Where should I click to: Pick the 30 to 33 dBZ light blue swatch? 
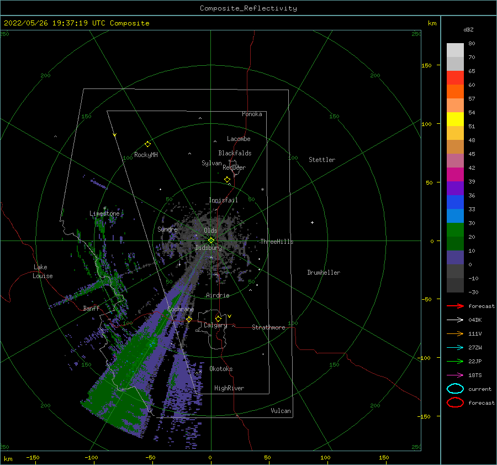(455, 216)
